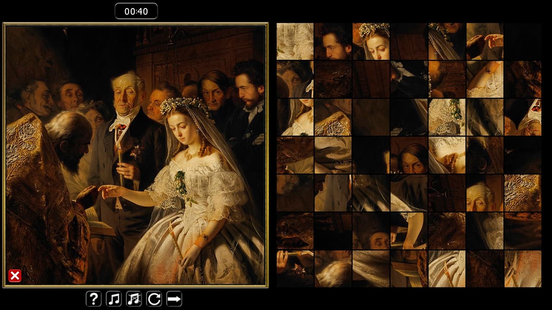Screen dimensions: 552x310
Task: Select the veil with flowers and earring piece
Action: [447, 41]
